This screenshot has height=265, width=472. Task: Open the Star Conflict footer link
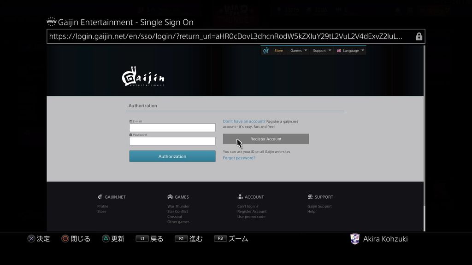pyautogui.click(x=177, y=212)
